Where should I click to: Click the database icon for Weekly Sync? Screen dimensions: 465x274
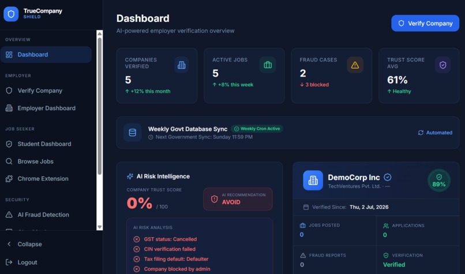click(132, 132)
